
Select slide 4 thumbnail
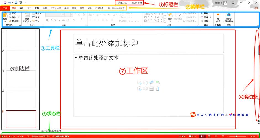point(21,99)
